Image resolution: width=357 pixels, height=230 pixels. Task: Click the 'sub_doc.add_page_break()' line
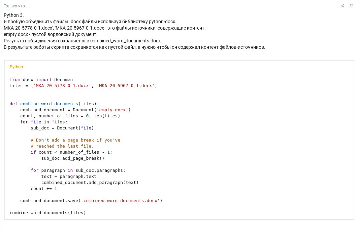[x=73, y=158]
